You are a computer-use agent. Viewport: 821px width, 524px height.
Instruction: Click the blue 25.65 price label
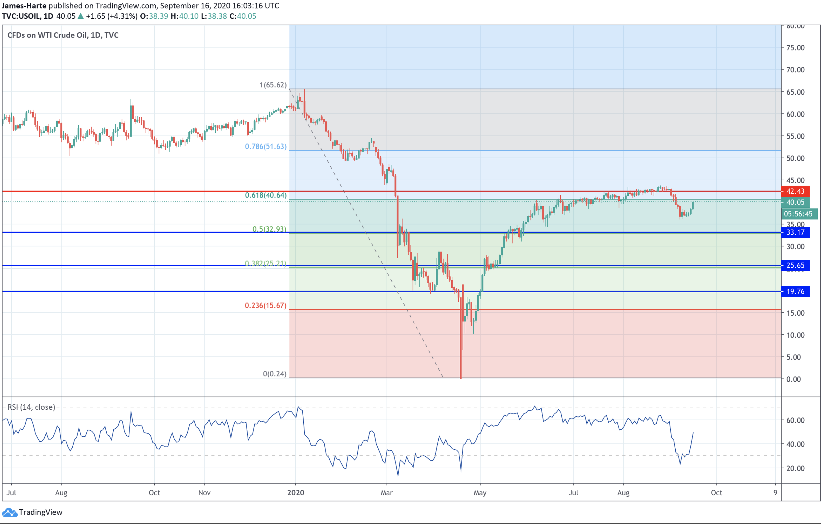(x=795, y=265)
